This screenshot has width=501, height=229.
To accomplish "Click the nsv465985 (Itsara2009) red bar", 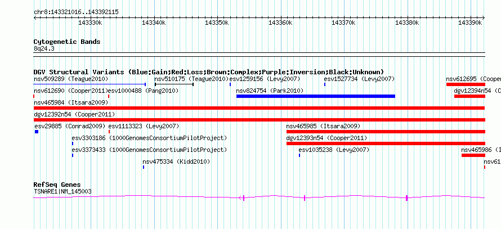I will click(386, 132).
